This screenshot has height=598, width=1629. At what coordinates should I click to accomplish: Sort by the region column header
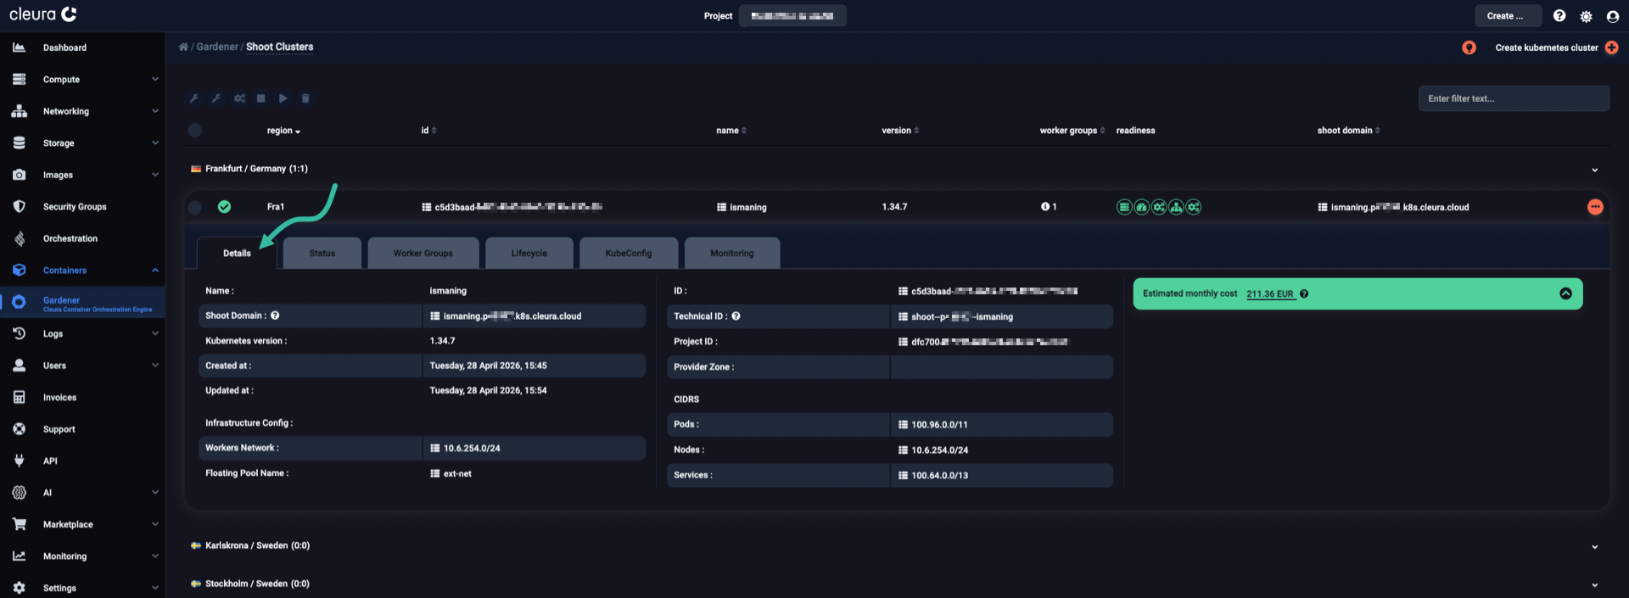tap(283, 131)
